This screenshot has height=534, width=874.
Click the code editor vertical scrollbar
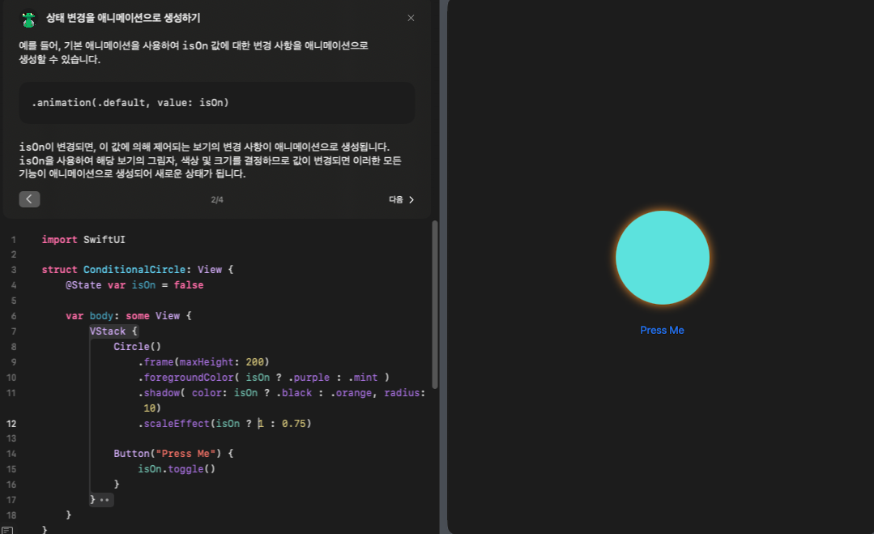435,305
